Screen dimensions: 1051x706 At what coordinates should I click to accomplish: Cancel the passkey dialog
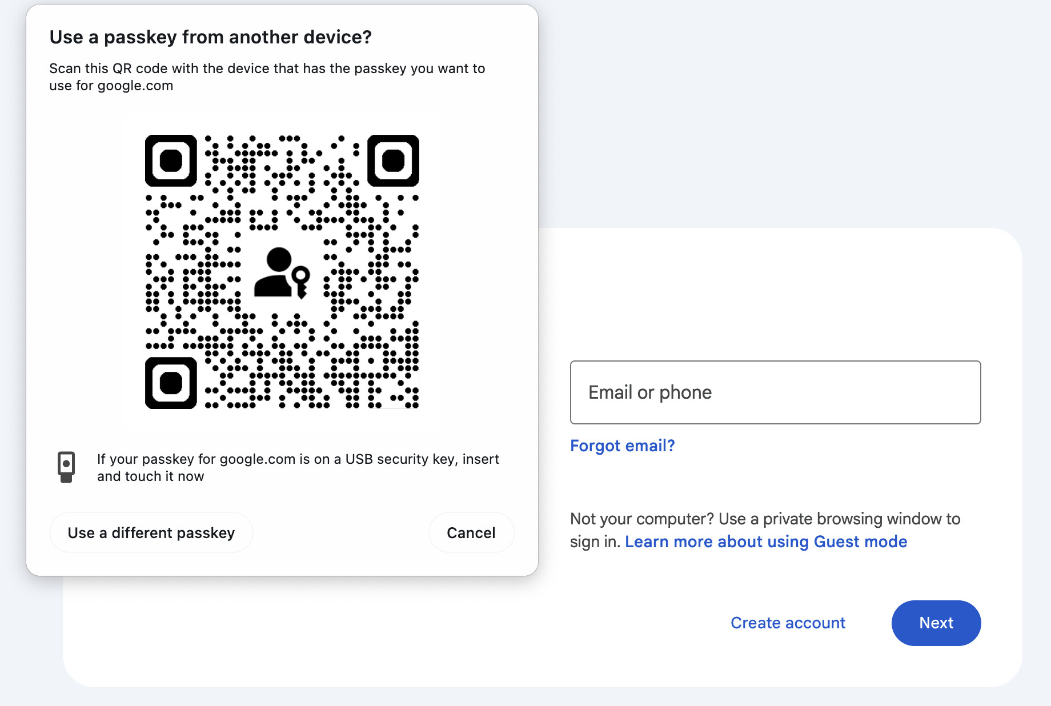[471, 532]
